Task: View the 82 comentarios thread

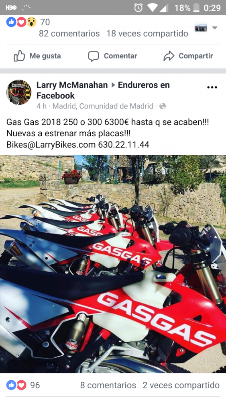Action: point(69,33)
